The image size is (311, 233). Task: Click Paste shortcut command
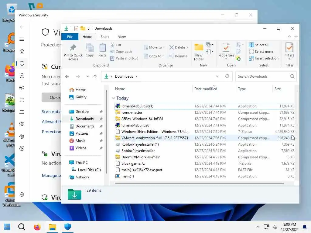(124, 58)
